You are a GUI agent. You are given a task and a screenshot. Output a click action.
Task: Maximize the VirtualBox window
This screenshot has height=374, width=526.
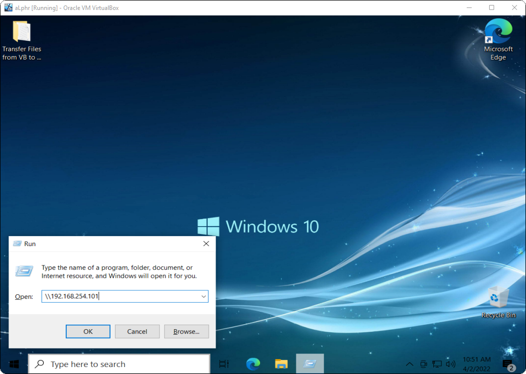coord(492,7)
